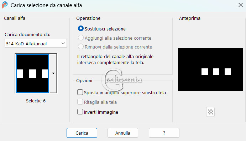Viewport: 246px width, 141px height.
Task: Close the Carica selezione dialog
Action: pos(241,5)
